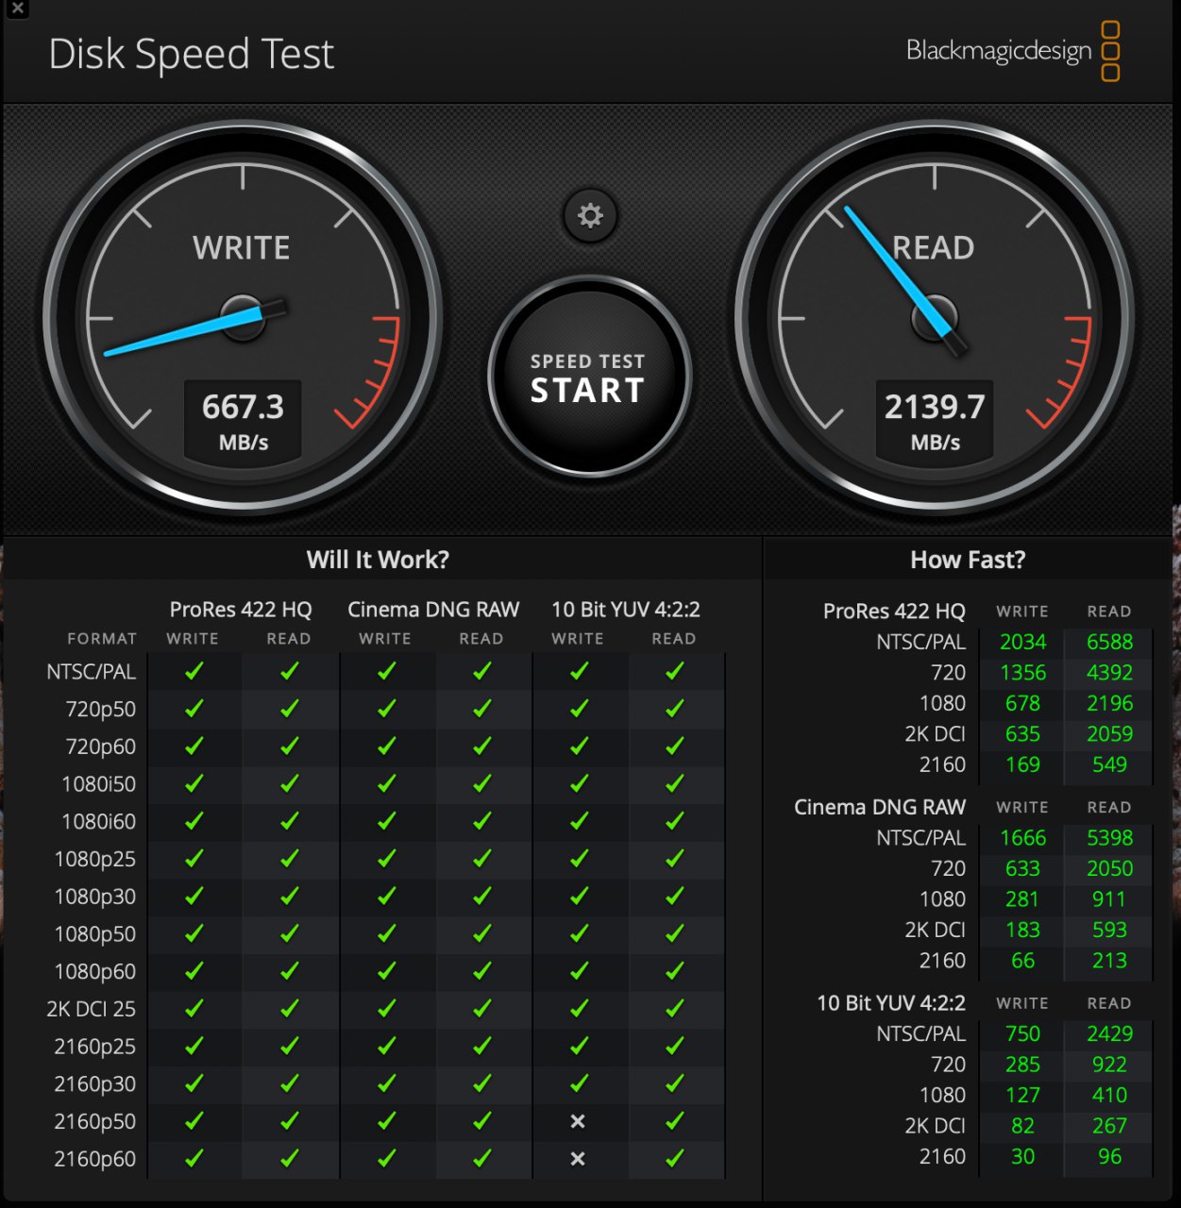Start the speed test
Viewport: 1181px width, 1208px height.
(589, 377)
